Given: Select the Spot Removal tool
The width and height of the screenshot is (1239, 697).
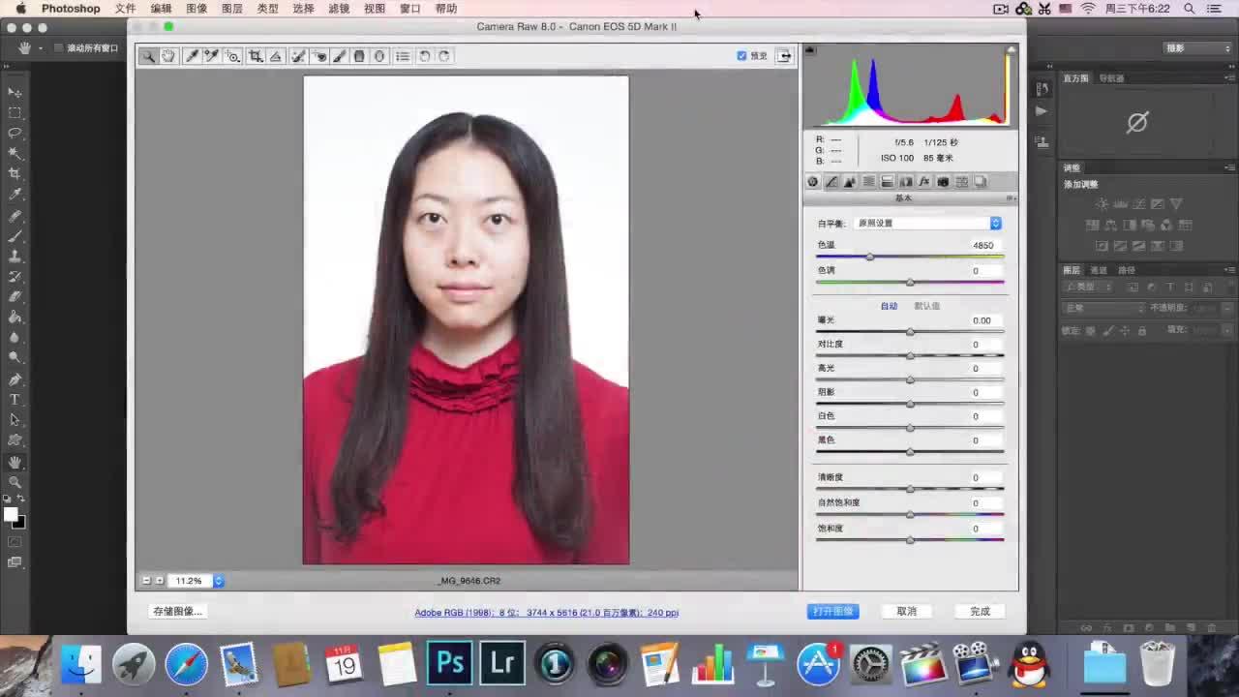Looking at the screenshot, I should point(298,56).
